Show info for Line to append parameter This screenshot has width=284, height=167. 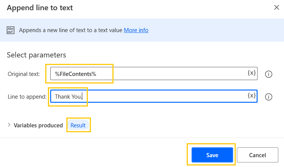[x=269, y=97]
